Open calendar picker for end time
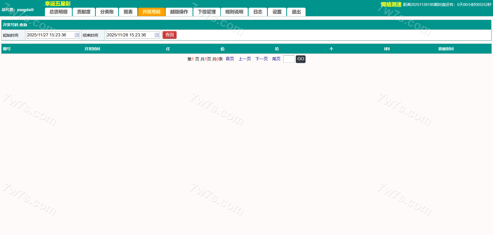 [156, 35]
